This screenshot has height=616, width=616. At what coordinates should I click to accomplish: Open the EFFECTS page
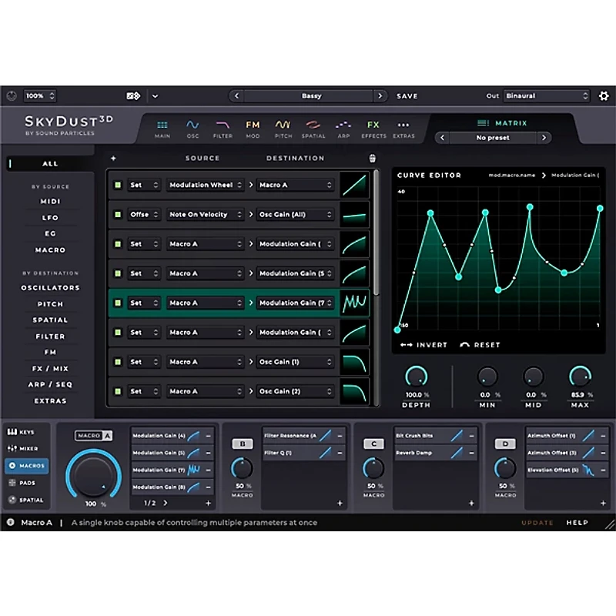373,127
